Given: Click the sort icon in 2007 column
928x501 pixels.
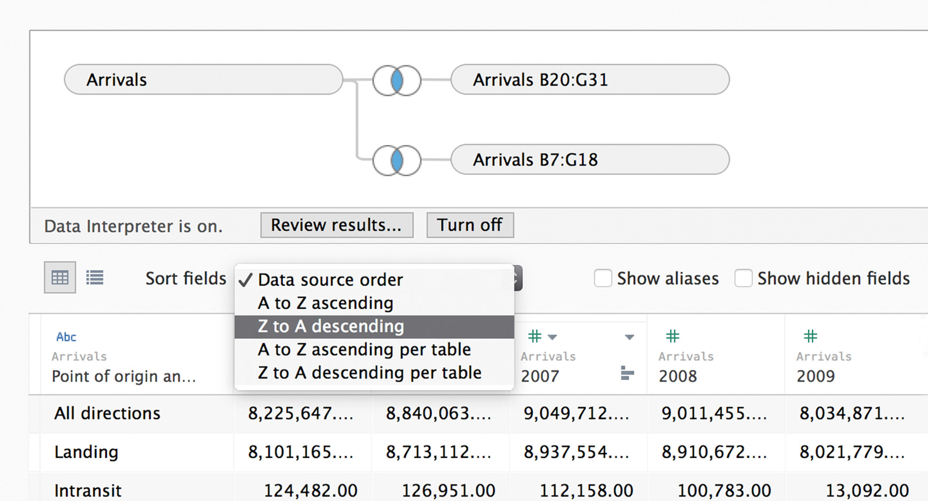Looking at the screenshot, I should (x=628, y=374).
